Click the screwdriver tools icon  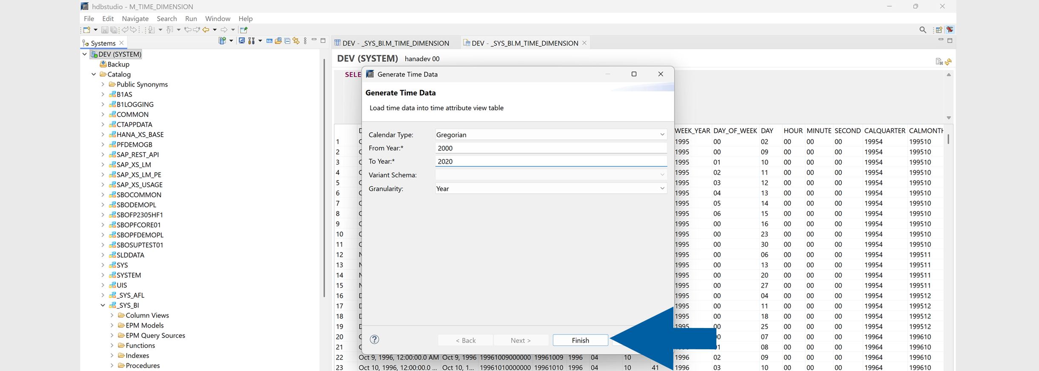[252, 41]
